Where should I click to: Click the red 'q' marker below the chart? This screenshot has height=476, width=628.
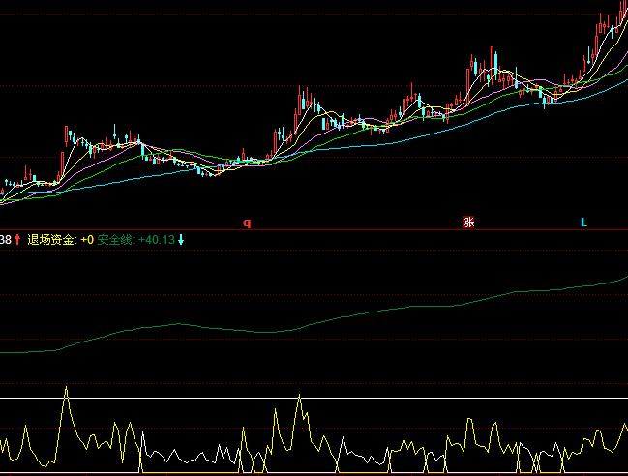[x=246, y=223]
